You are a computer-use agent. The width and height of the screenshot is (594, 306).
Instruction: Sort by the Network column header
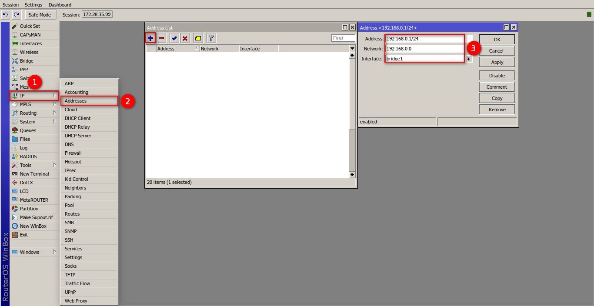(x=219, y=49)
